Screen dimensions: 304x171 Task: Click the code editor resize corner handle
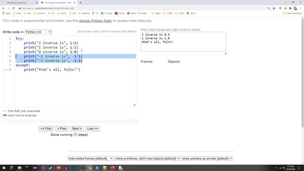pyautogui.click(x=134, y=105)
